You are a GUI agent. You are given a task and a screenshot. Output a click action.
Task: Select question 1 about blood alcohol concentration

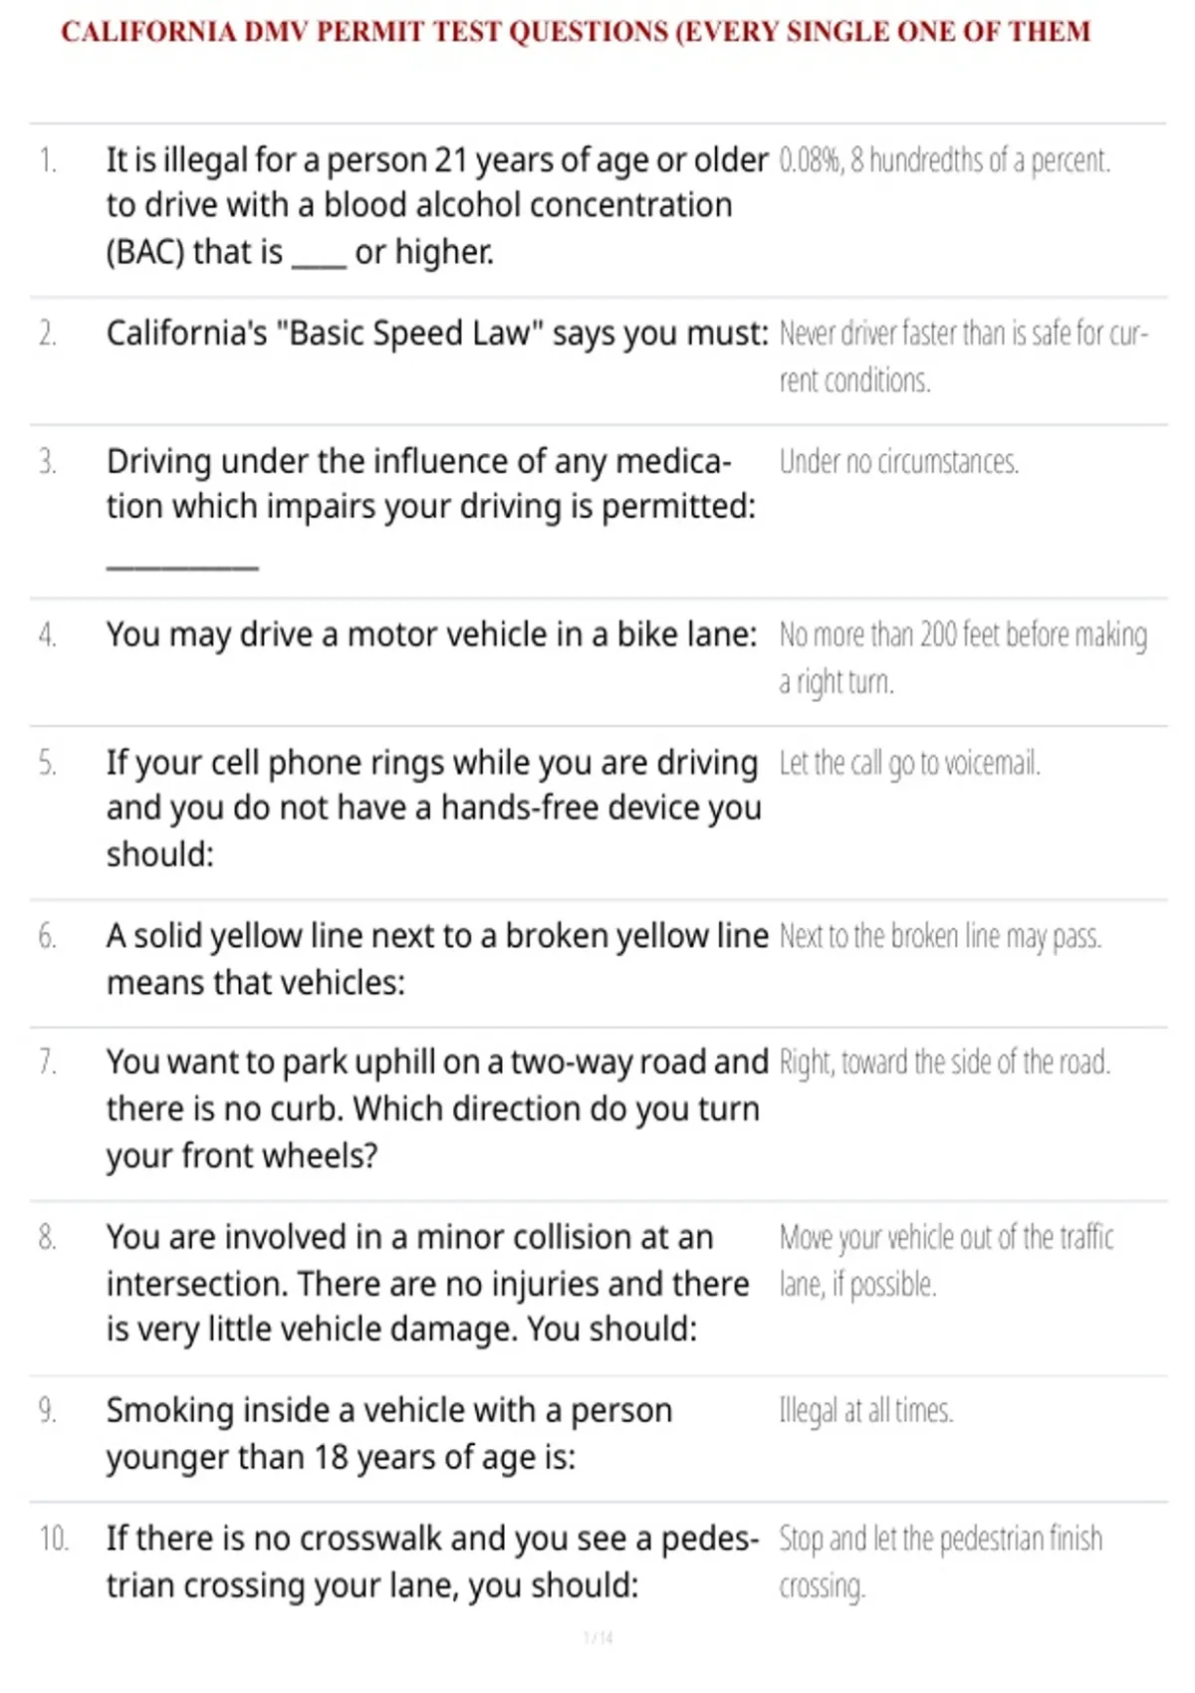(437, 206)
